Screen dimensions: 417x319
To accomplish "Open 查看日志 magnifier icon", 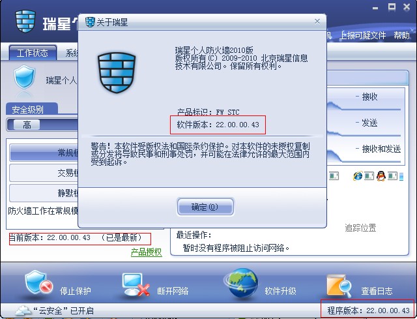I will coord(339,286).
